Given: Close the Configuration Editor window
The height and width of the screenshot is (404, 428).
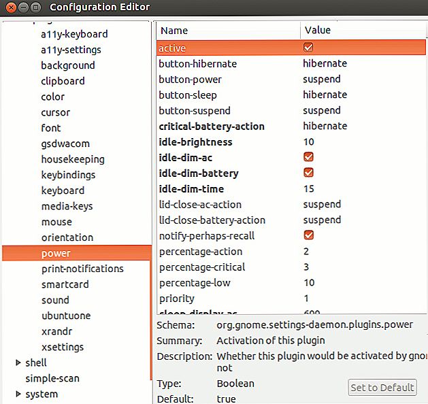Looking at the screenshot, I should [11, 7].
